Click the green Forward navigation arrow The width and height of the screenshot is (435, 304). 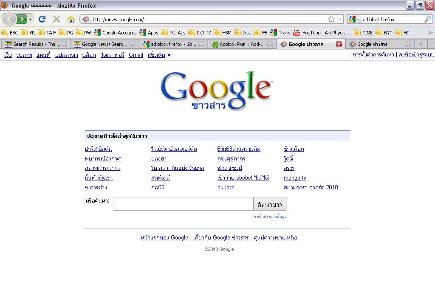point(22,19)
